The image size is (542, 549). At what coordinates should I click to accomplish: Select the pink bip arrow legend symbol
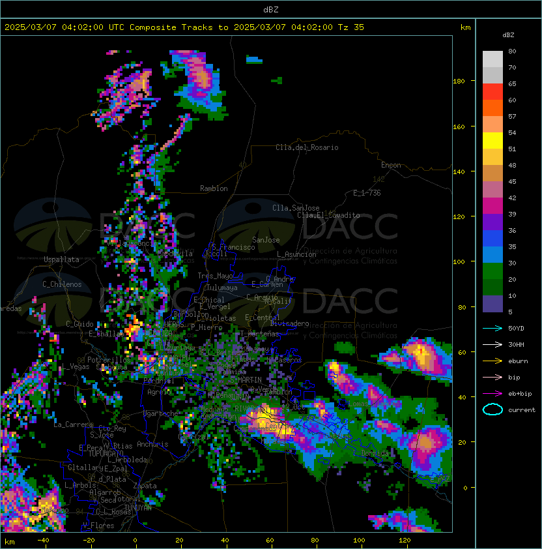click(492, 378)
